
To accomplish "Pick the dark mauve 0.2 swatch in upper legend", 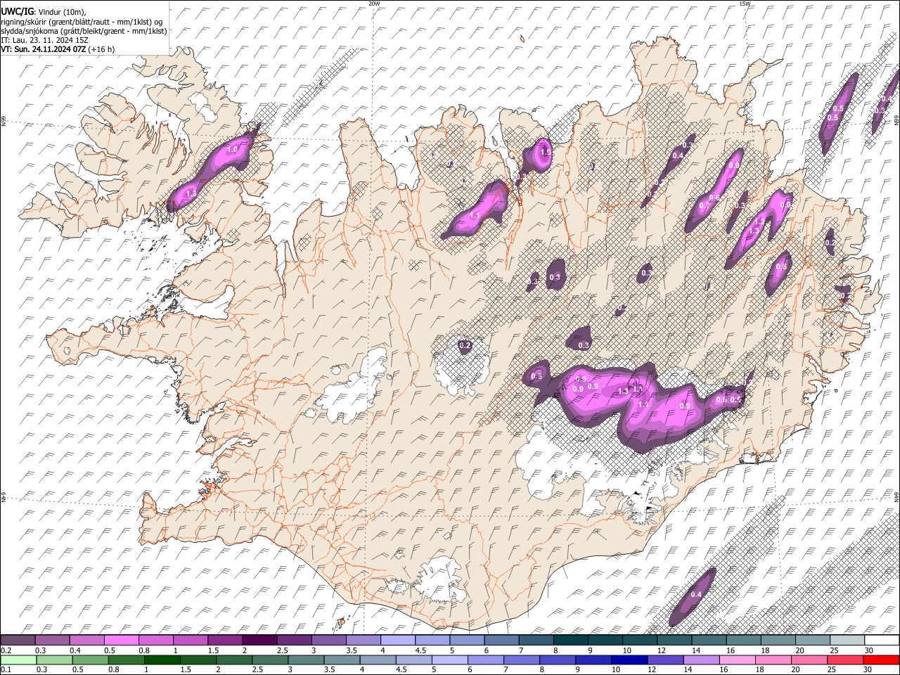I will [18, 641].
